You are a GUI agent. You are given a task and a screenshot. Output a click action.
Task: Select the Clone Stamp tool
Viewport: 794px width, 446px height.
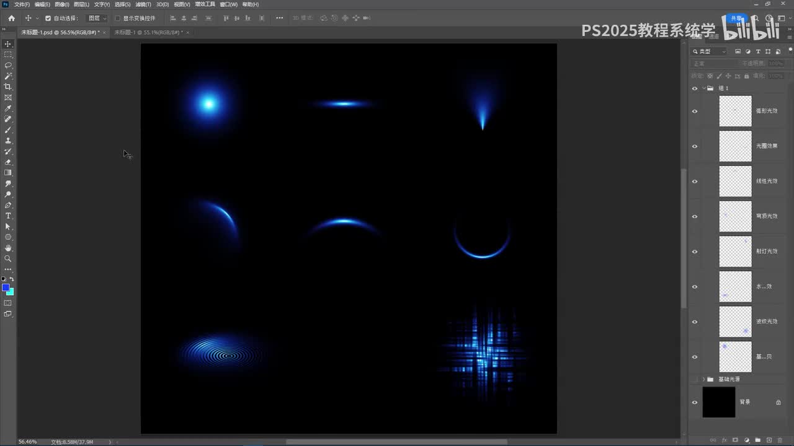coord(8,141)
